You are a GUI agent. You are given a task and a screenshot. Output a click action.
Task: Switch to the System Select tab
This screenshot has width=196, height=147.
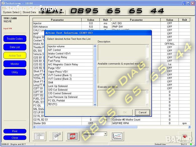[x=11, y=12]
